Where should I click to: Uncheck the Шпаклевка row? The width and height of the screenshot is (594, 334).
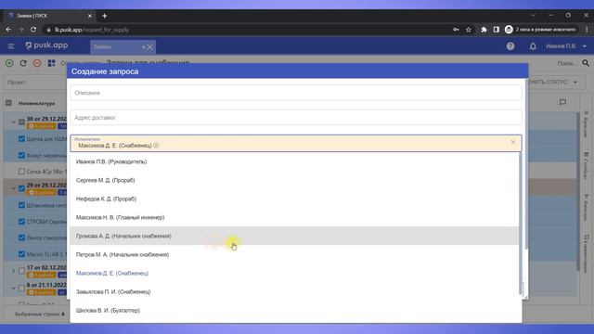pos(21,205)
